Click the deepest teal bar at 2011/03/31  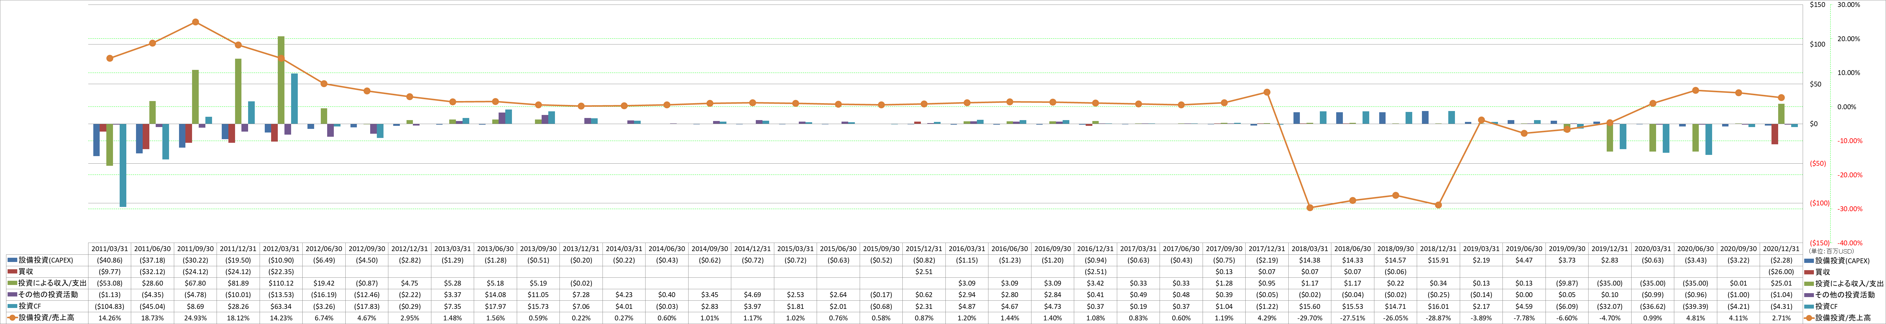click(x=123, y=165)
